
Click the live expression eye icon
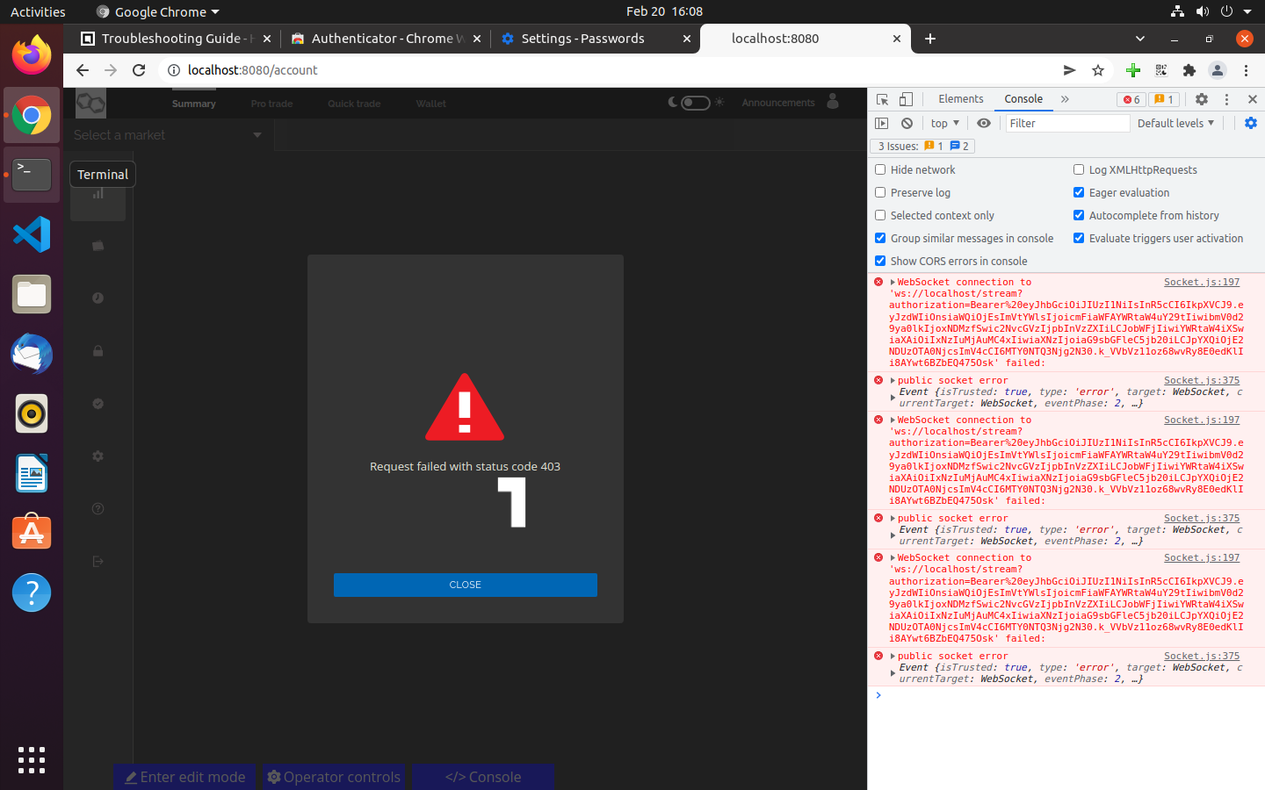tap(984, 124)
